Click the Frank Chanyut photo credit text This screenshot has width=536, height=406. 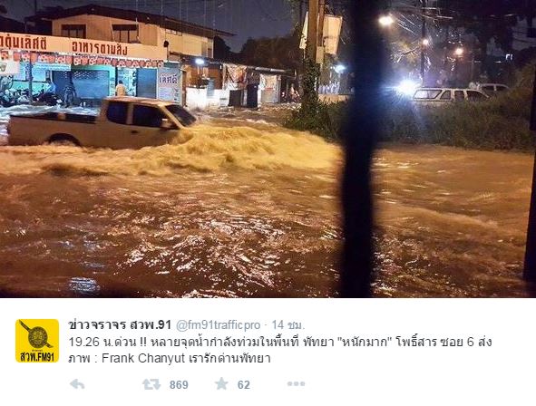(143, 358)
